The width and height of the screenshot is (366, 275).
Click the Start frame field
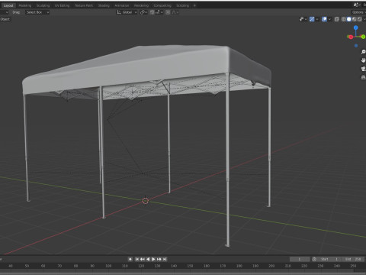click(329, 259)
